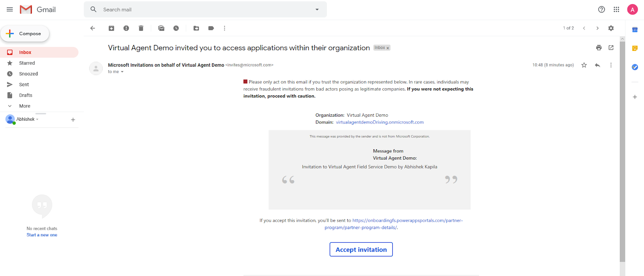The width and height of the screenshot is (644, 276).
Task: Show search options dropdown arrow
Action: (317, 9)
